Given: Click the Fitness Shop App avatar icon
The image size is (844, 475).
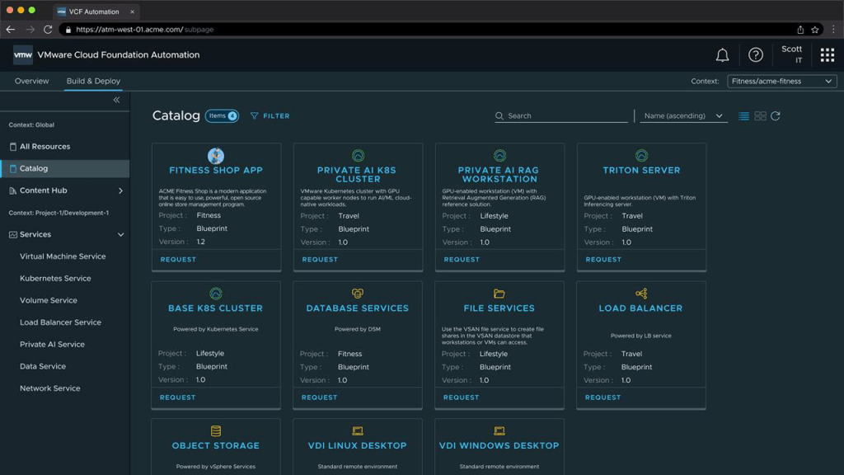Looking at the screenshot, I should coord(216,156).
